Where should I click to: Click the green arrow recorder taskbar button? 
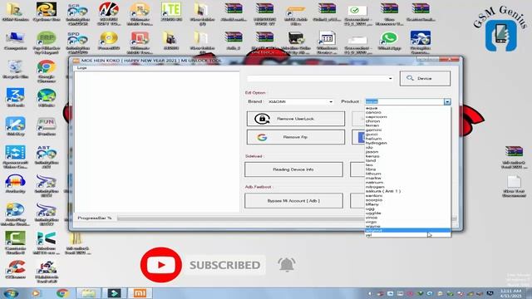pos(114,293)
